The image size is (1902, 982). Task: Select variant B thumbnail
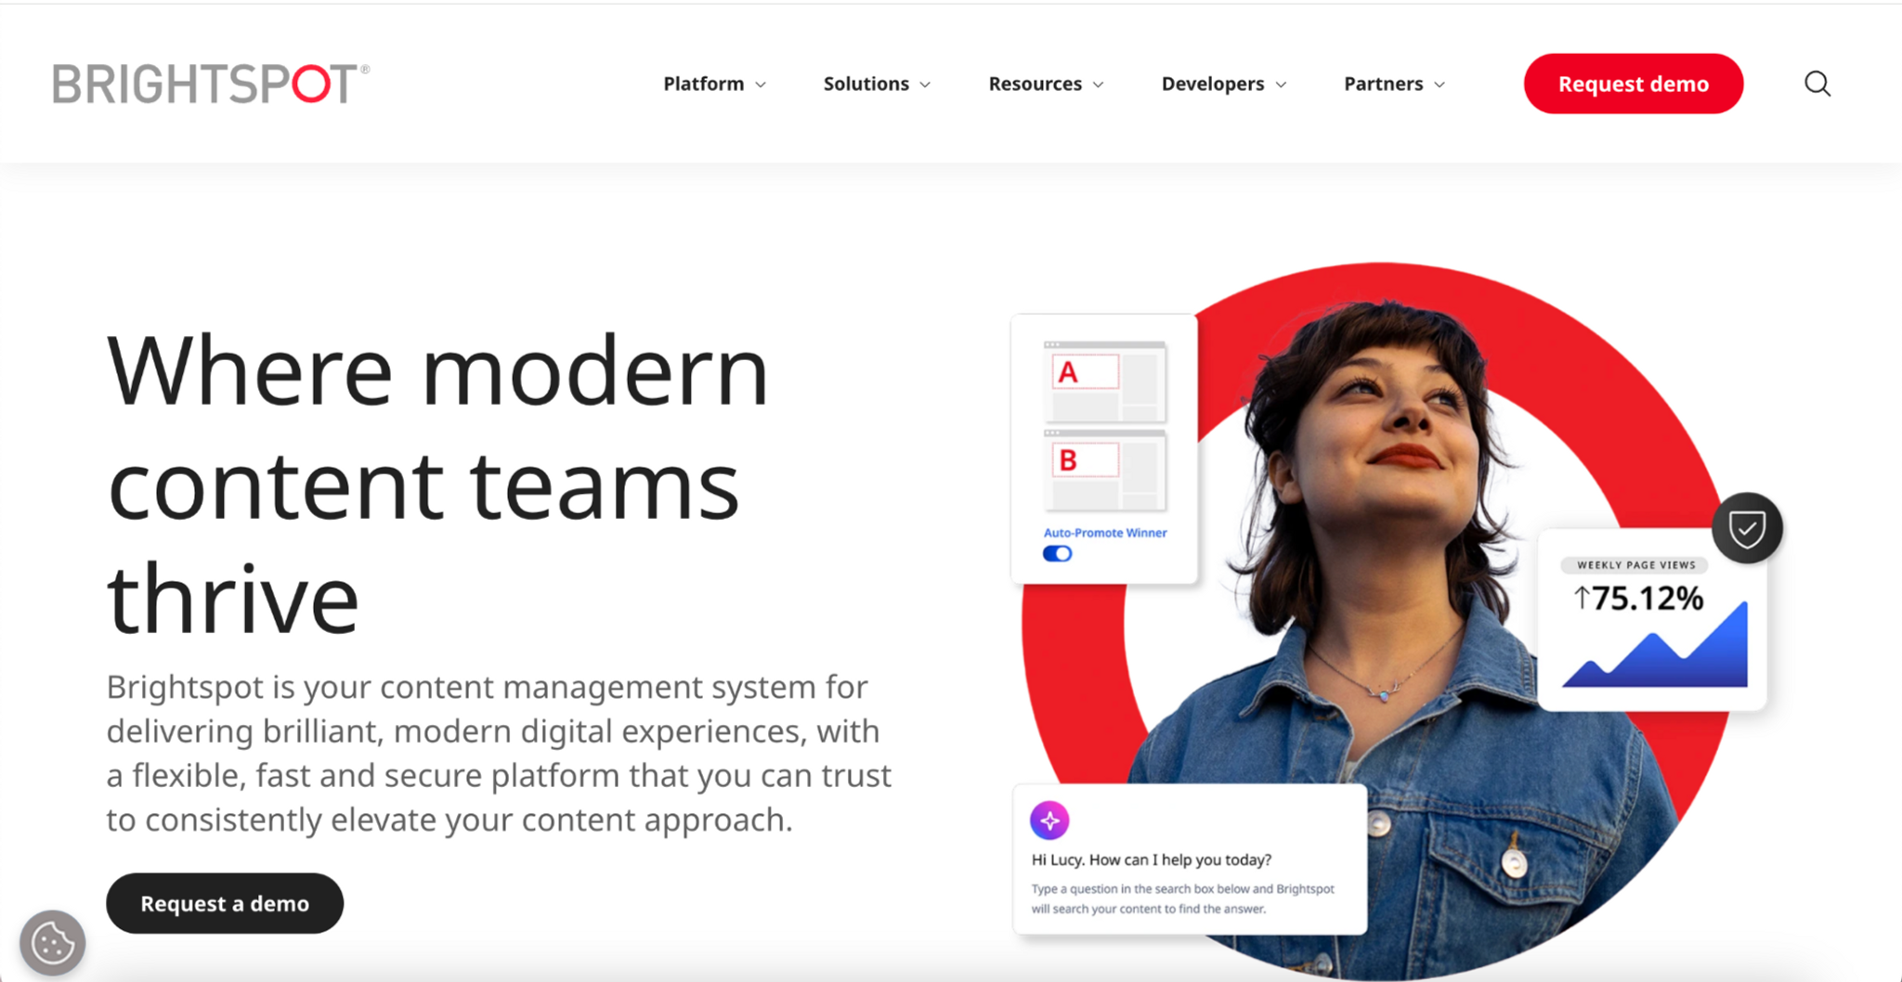1104,470
